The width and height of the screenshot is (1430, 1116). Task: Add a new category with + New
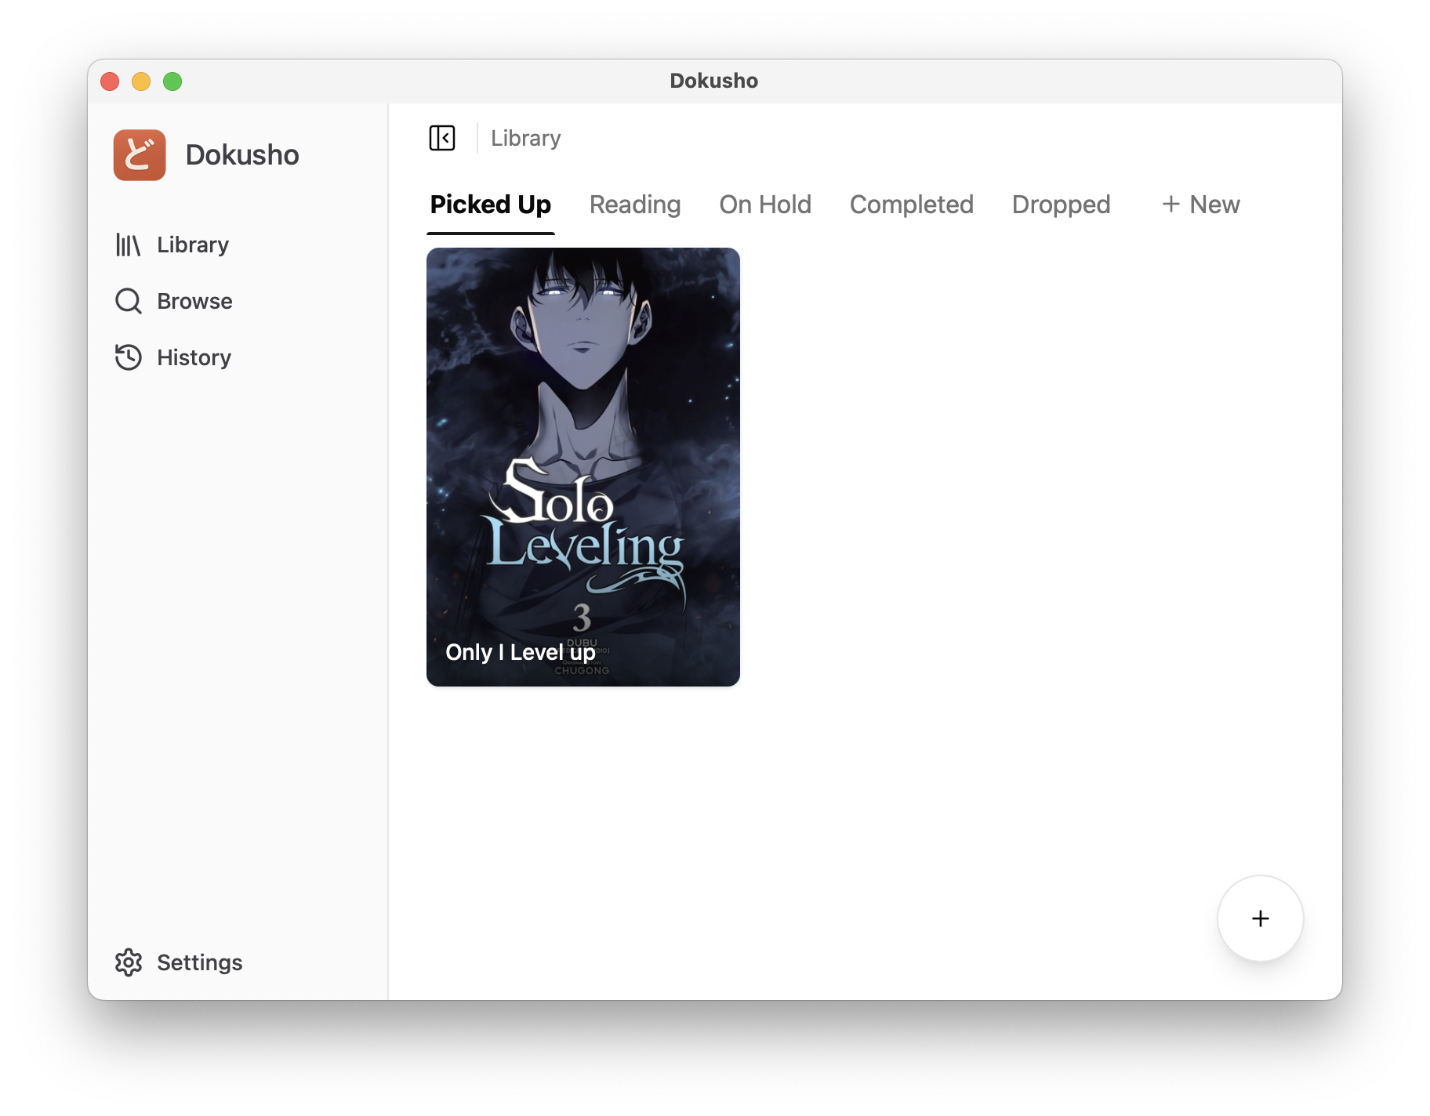tap(1201, 205)
